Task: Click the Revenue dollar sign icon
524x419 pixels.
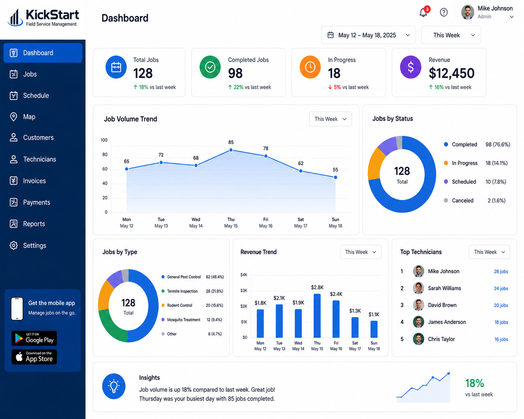Action: coord(411,67)
